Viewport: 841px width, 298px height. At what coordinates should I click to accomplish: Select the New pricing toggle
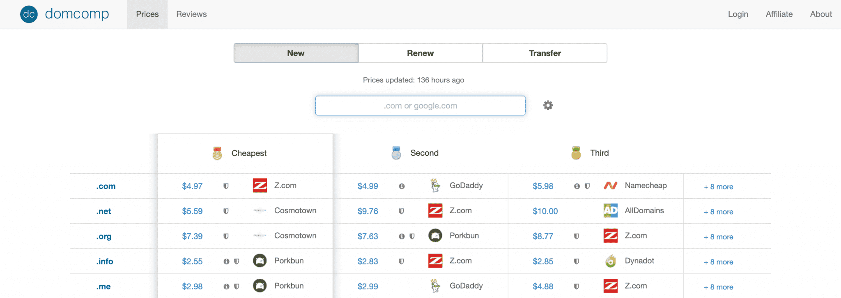tap(296, 53)
